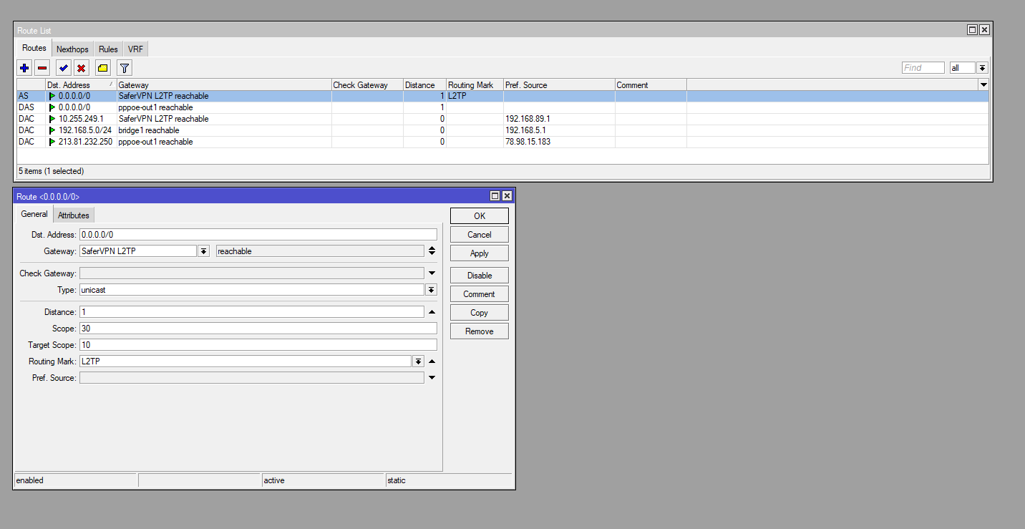Click Gateway add/remove up-down arrows
This screenshot has height=529, width=1025.
[432, 251]
